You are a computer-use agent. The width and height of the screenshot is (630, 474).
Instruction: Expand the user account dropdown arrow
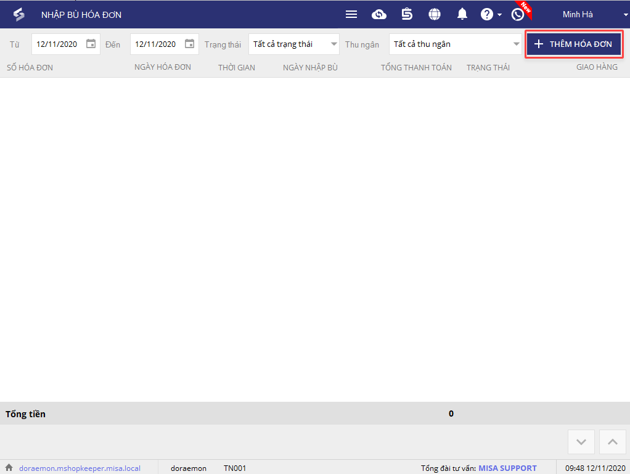click(x=626, y=15)
